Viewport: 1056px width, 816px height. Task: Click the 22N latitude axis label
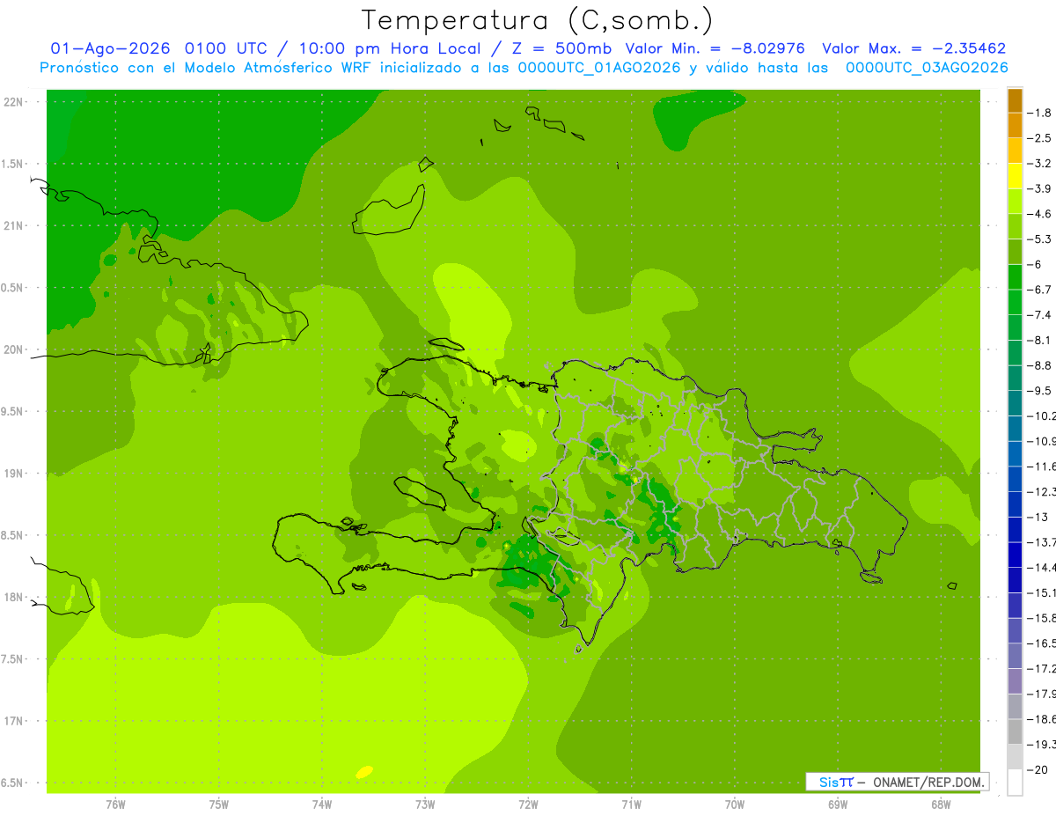[13, 102]
